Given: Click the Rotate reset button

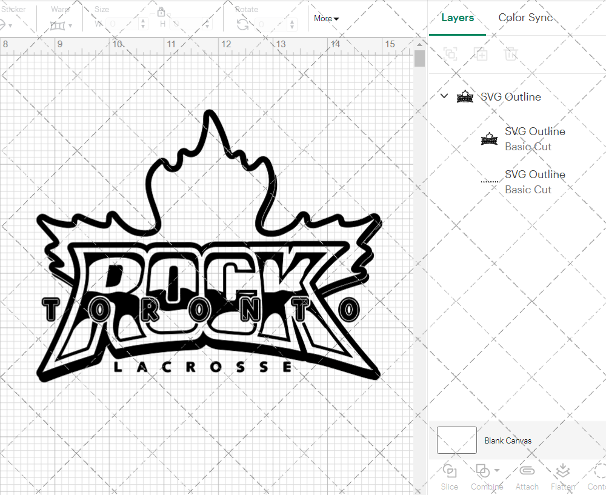Looking at the screenshot, I should tap(242, 24).
